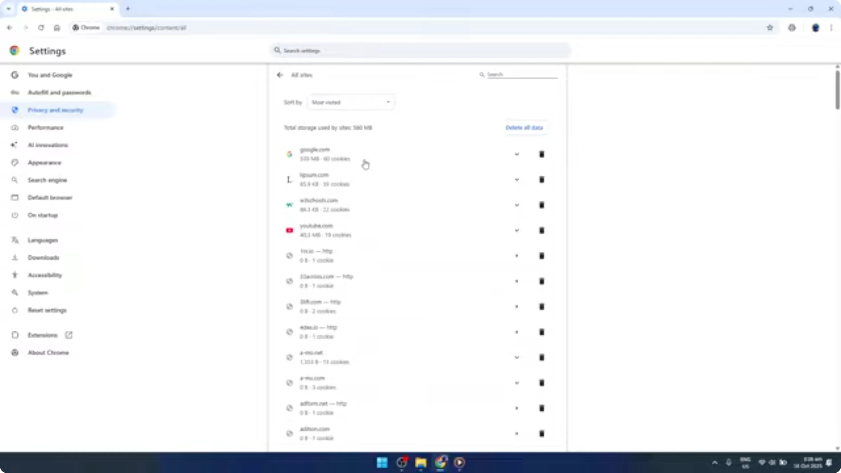Click the trash icon next to youtube.com
The width and height of the screenshot is (841, 473).
542,230
